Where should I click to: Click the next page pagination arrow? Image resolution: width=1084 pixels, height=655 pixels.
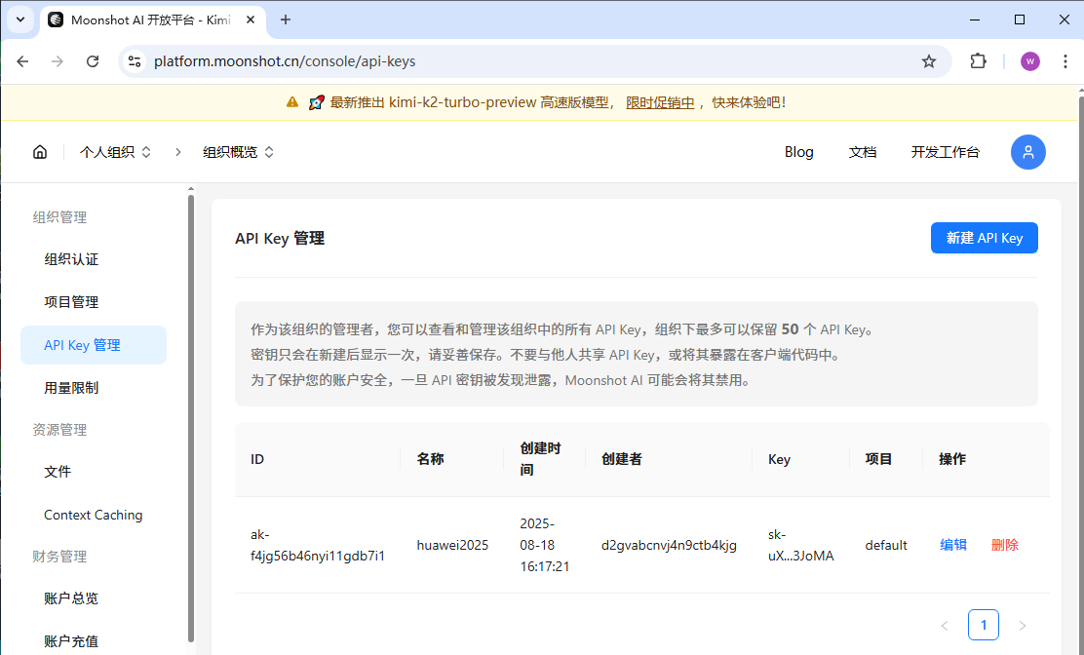[x=1023, y=626]
